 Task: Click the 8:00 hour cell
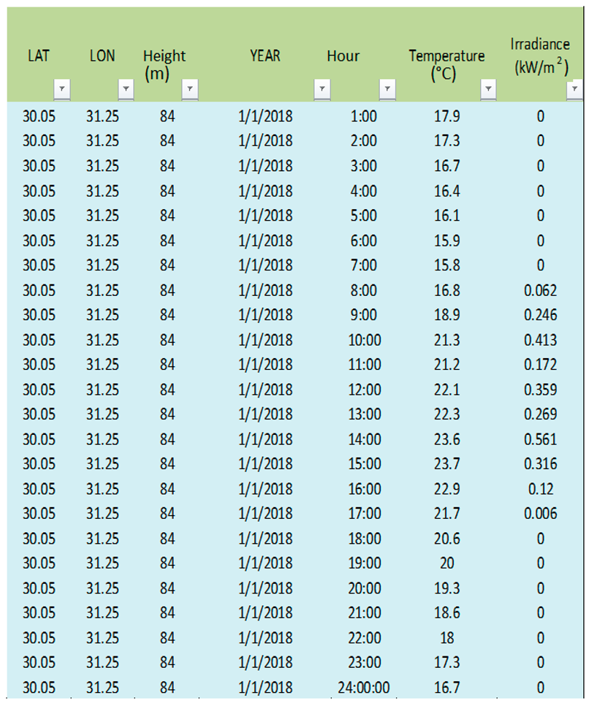pyautogui.click(x=363, y=291)
